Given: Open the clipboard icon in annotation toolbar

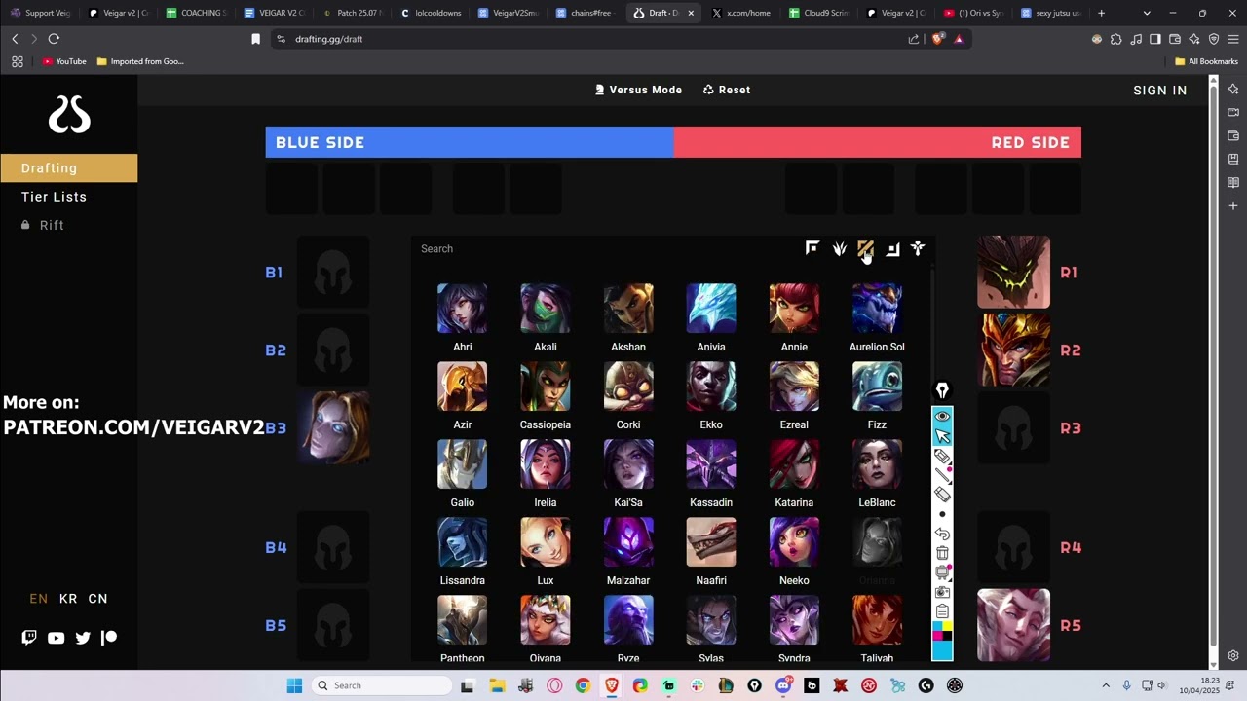Looking at the screenshot, I should tap(942, 611).
